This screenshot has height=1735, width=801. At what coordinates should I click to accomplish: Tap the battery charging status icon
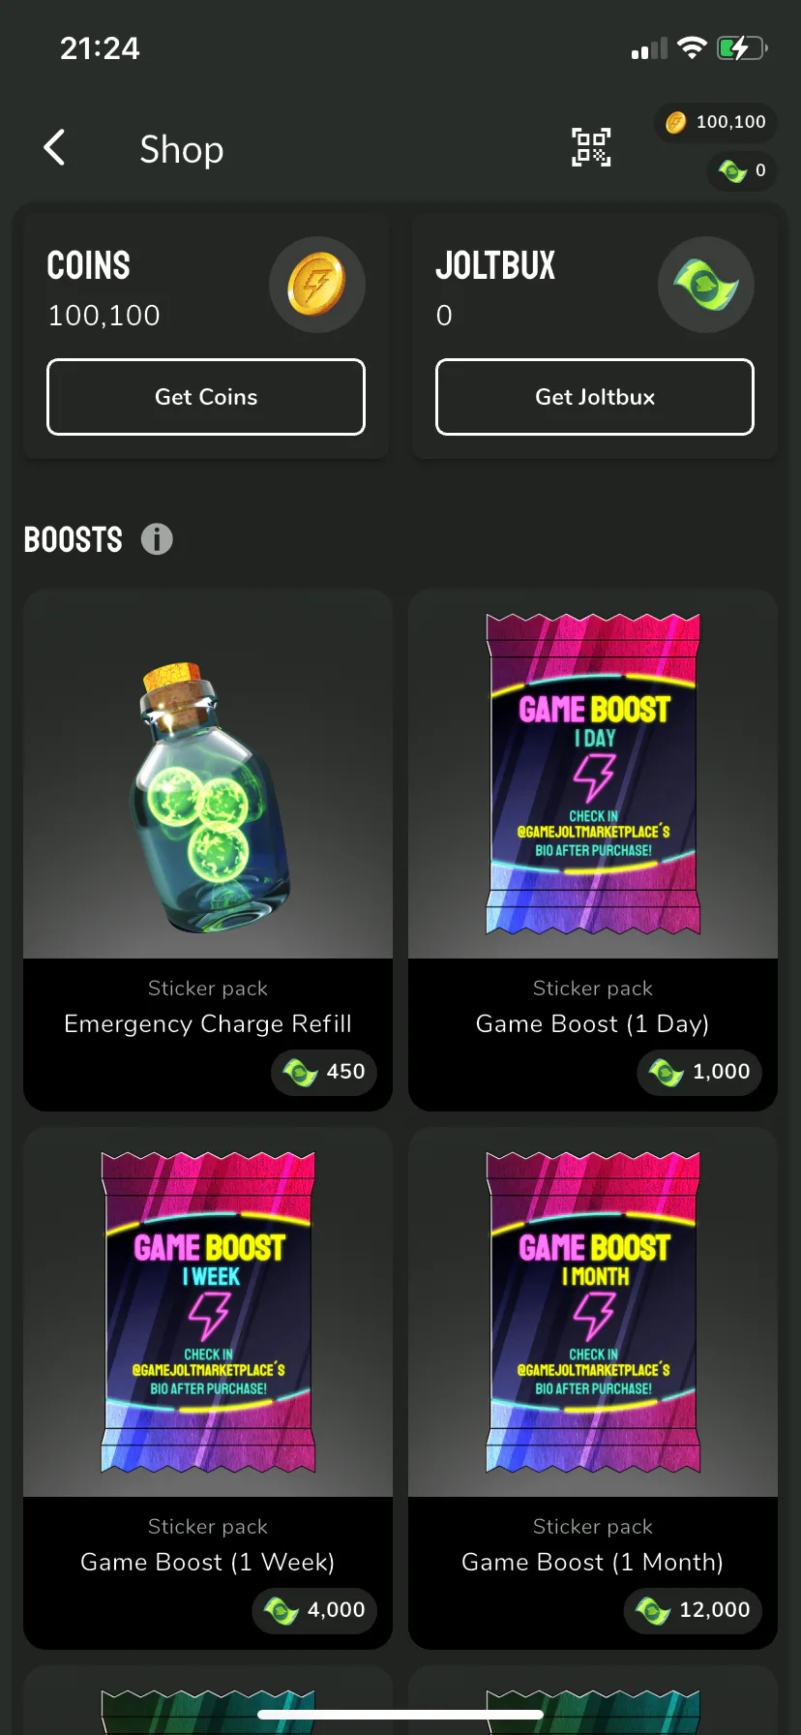click(742, 47)
